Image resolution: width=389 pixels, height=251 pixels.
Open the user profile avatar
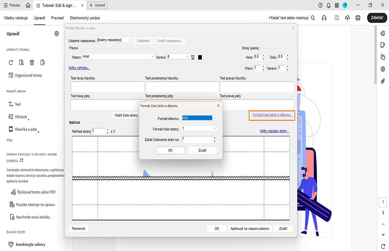[345, 5]
